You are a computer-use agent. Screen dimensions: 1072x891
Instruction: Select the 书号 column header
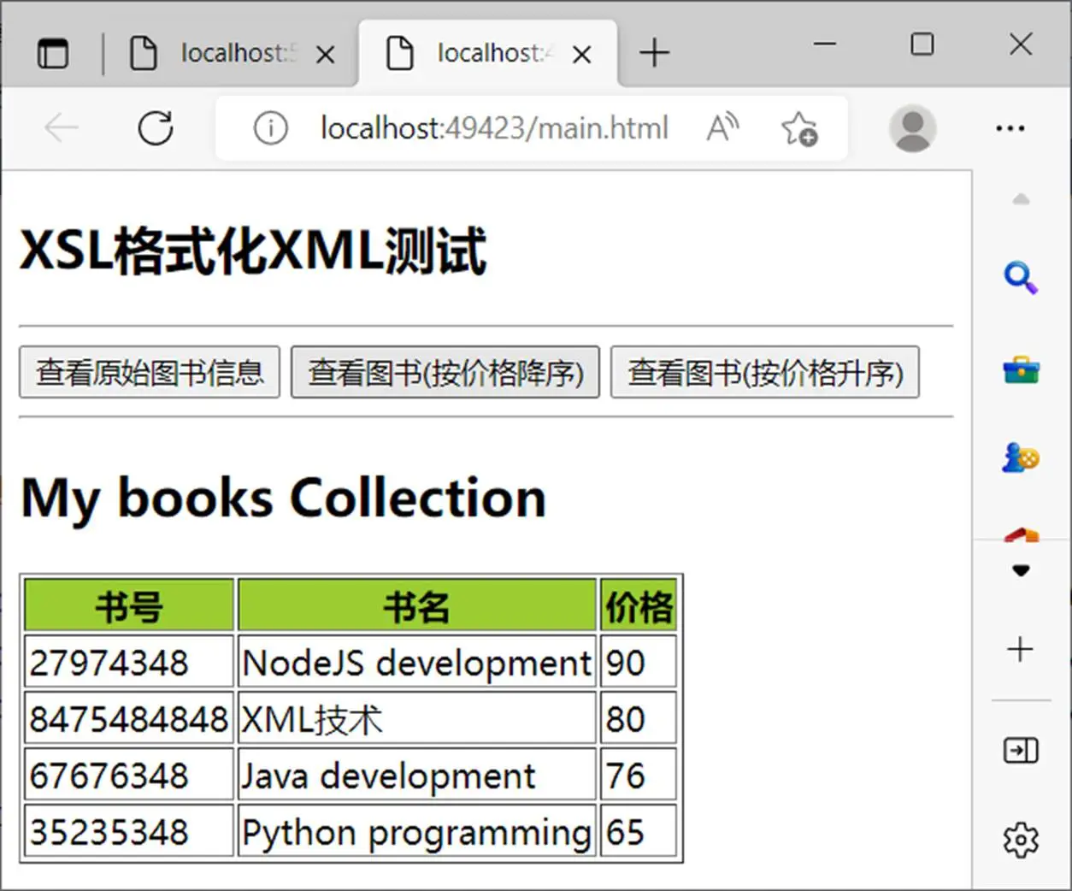click(x=129, y=606)
